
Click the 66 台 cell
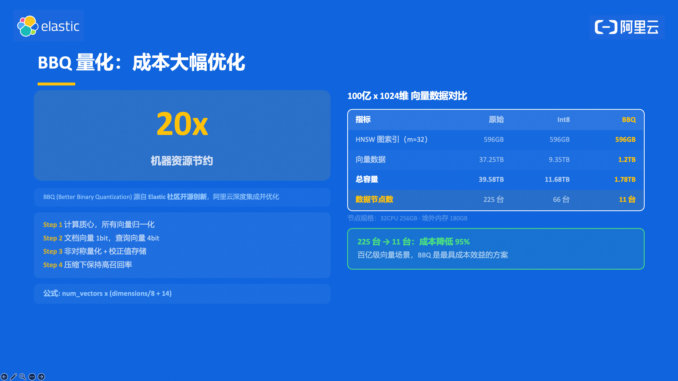point(561,199)
